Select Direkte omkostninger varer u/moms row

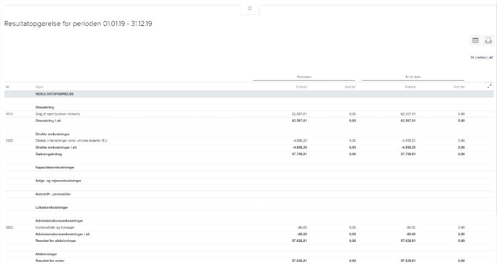pyautogui.click(x=71, y=141)
